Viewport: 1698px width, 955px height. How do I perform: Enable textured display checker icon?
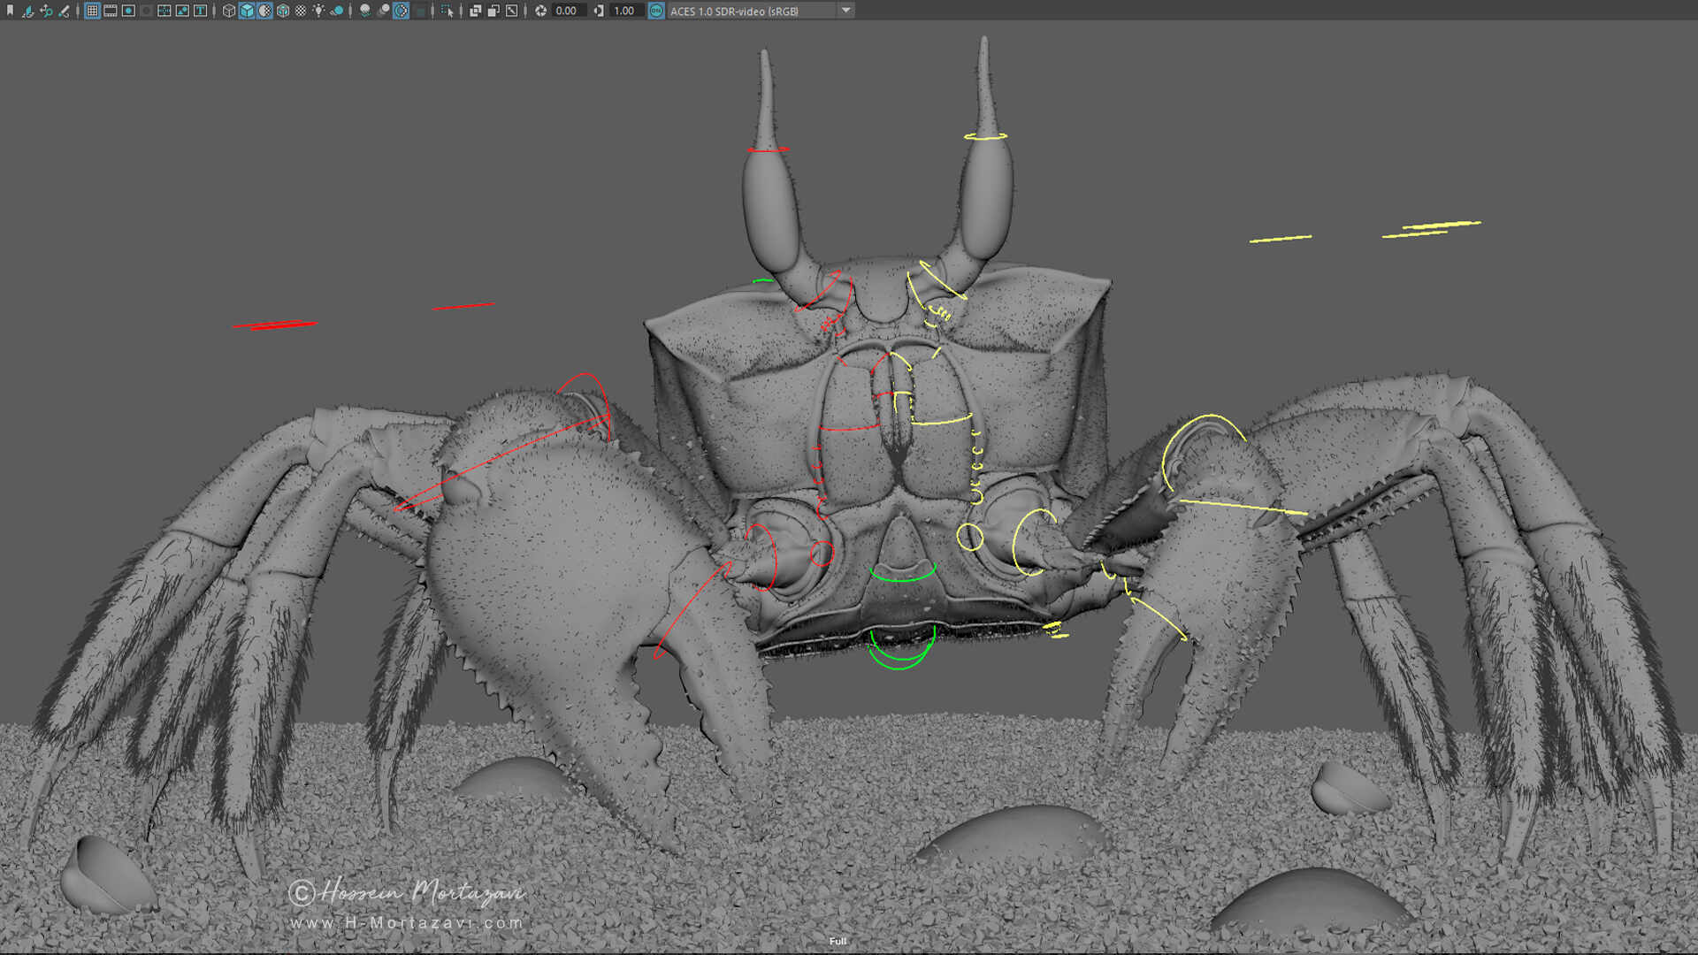coord(301,11)
